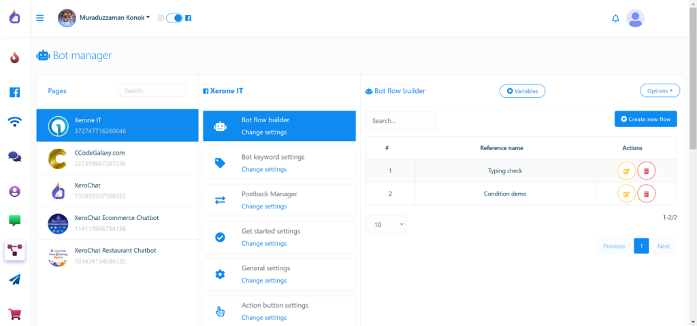The width and height of the screenshot is (697, 326).
Task: Delete the Condition demo flow
Action: (x=647, y=194)
